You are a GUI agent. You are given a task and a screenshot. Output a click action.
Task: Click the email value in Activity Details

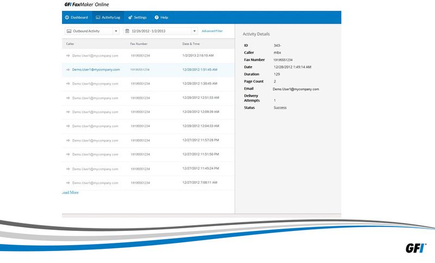pos(296,89)
